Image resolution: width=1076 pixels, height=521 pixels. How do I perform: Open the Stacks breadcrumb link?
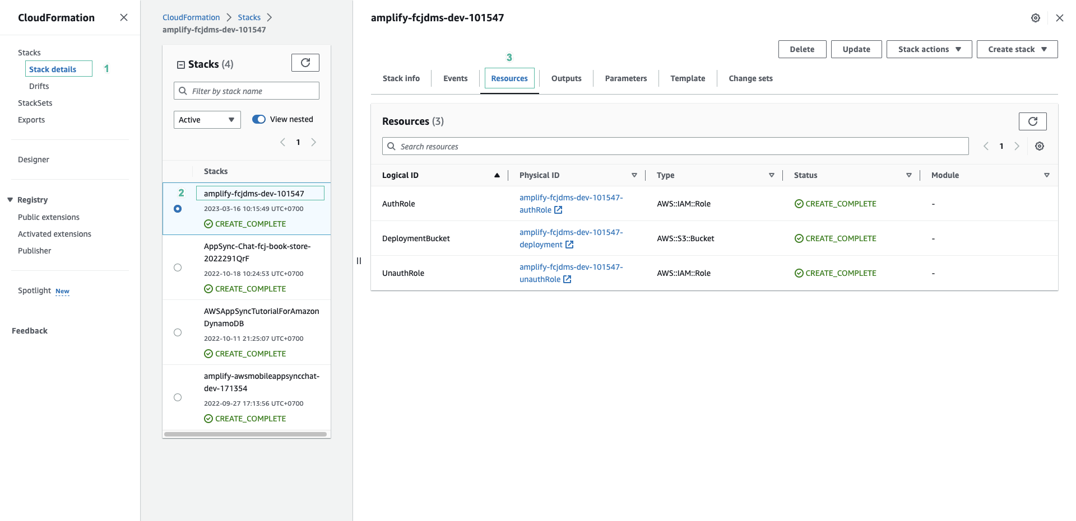tap(249, 17)
